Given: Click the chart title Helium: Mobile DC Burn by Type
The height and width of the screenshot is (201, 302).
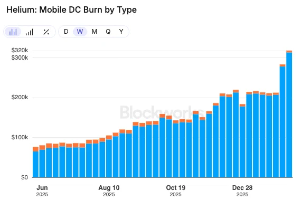Looking at the screenshot, I should 71,10.
